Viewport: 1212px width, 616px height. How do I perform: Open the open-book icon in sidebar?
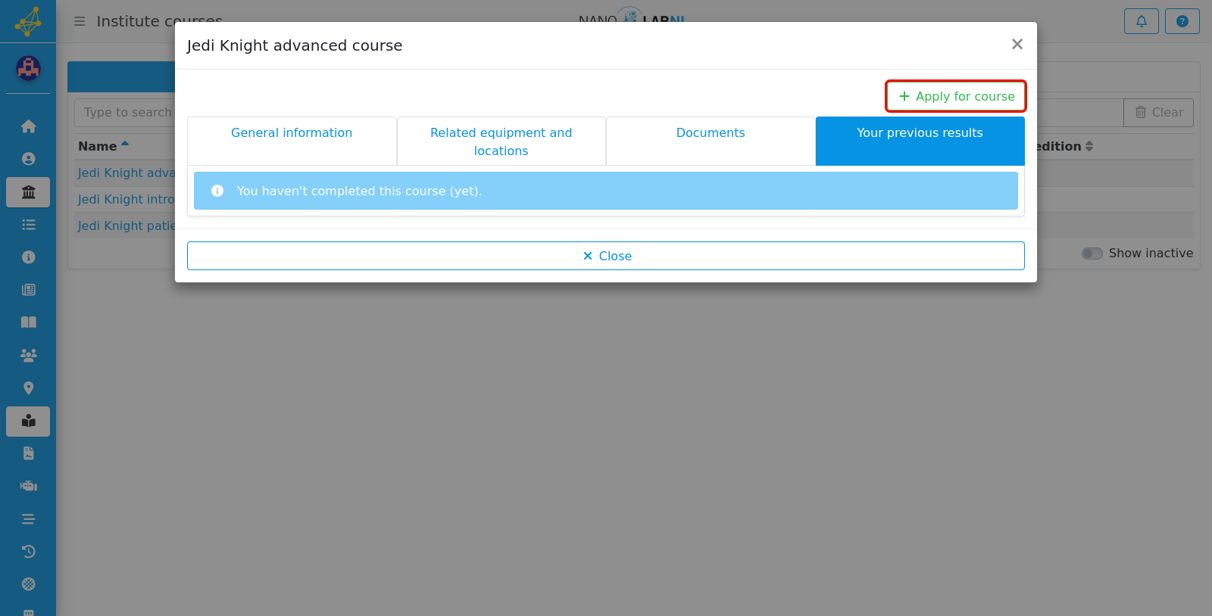(x=28, y=322)
